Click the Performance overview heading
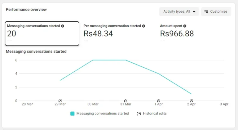238x130 pixels. coord(26,9)
